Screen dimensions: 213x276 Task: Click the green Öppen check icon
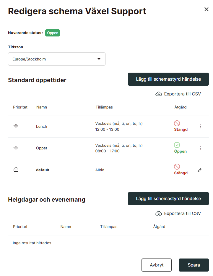(x=177, y=145)
